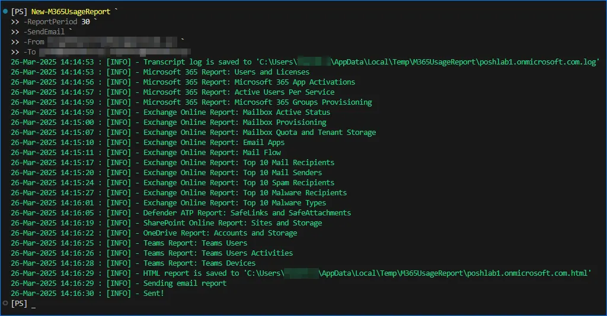Click the 'Sending email report' log line

(184, 283)
